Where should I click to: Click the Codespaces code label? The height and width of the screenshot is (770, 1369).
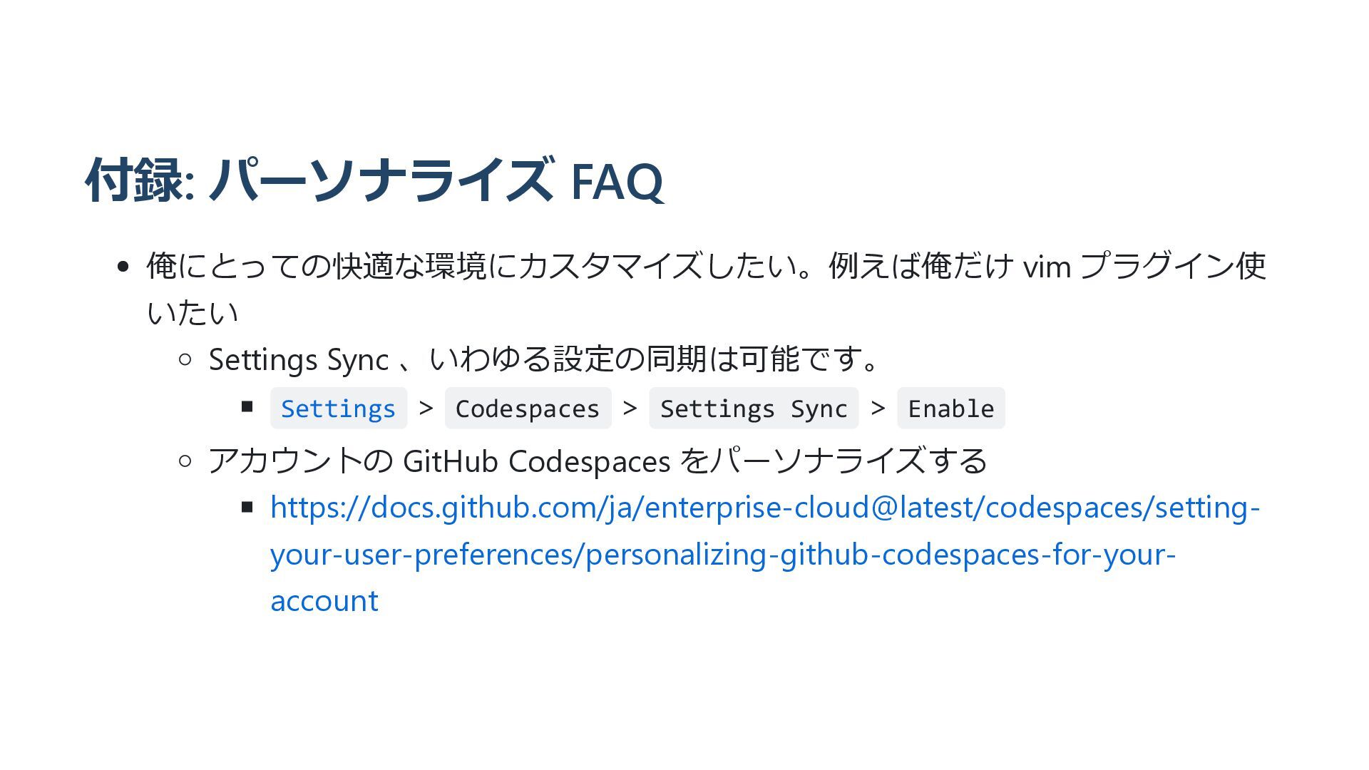click(x=528, y=409)
